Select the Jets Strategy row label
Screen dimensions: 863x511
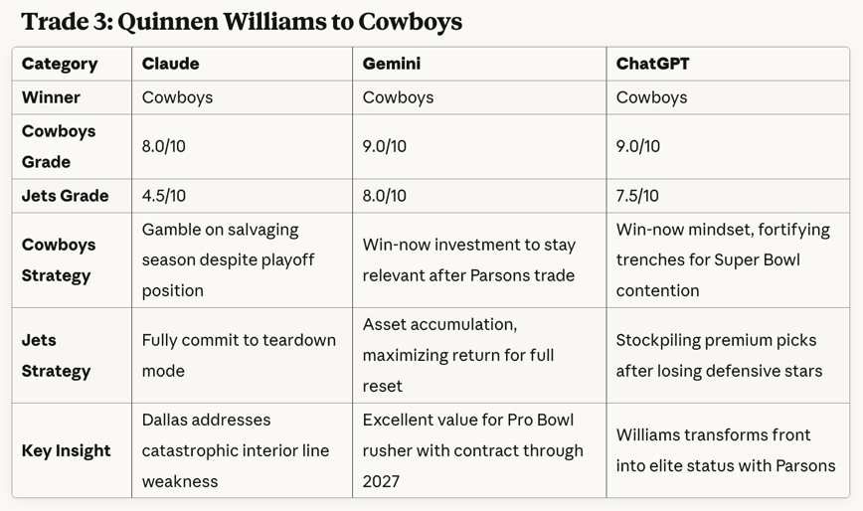[x=56, y=355]
